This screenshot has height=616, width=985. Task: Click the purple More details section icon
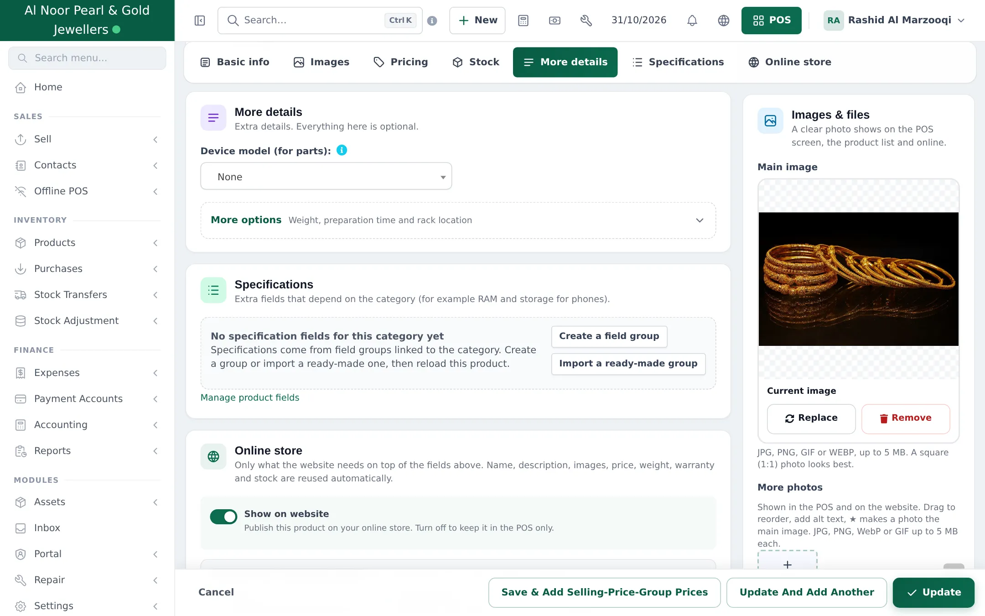pyautogui.click(x=213, y=118)
